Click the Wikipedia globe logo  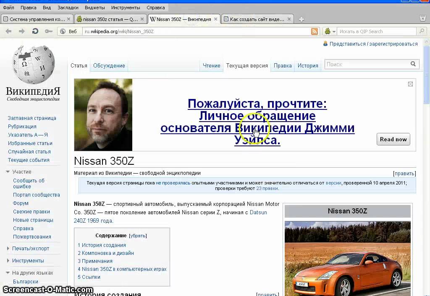[x=33, y=65]
